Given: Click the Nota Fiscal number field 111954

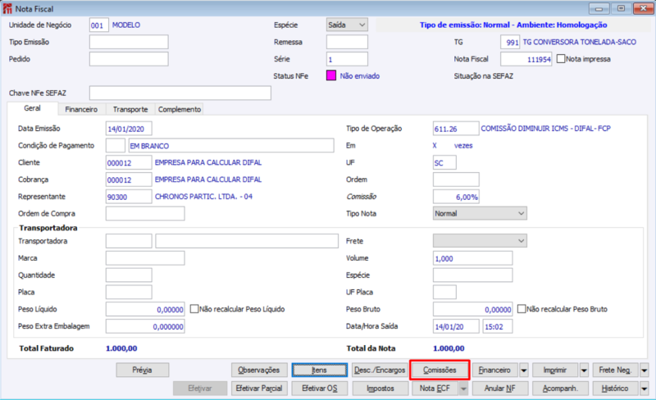Looking at the screenshot, I should click(x=526, y=59).
